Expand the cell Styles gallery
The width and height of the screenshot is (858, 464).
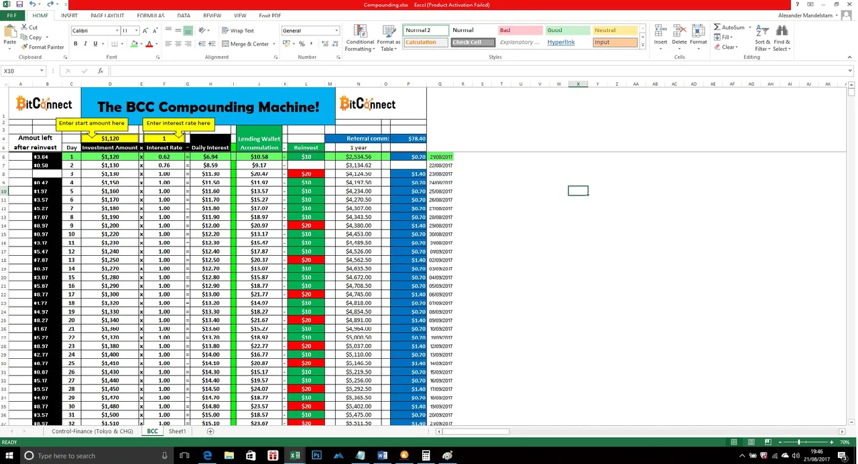(x=643, y=46)
